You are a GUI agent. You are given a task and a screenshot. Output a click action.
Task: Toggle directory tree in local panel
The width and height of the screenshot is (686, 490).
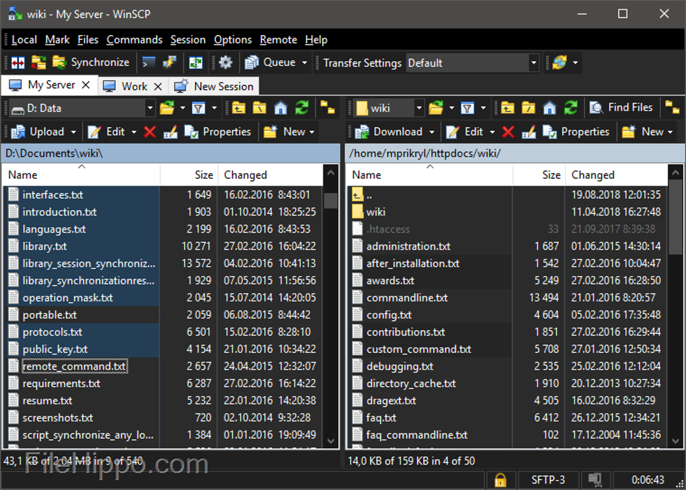328,108
